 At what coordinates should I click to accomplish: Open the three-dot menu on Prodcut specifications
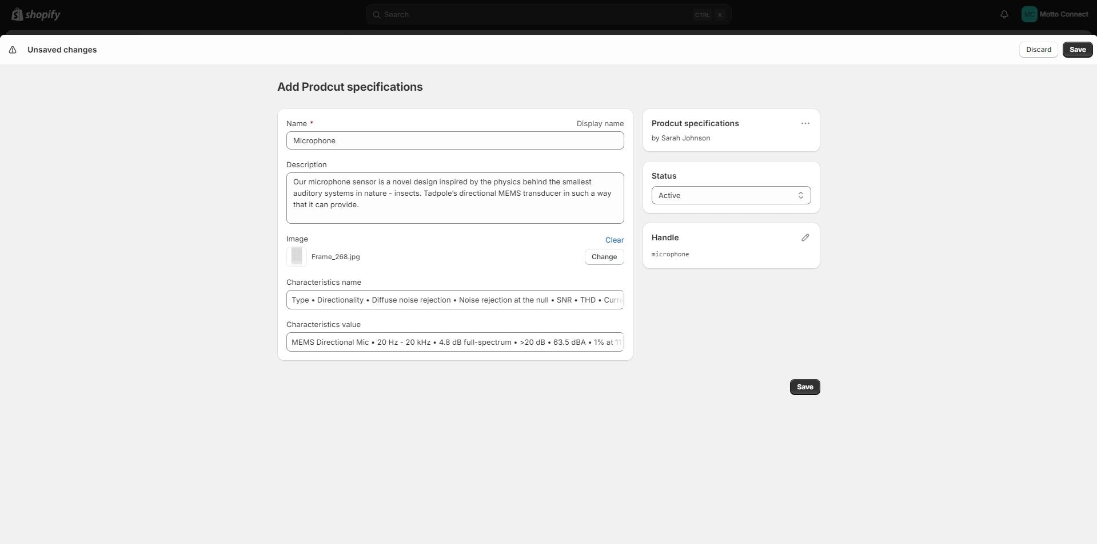pyautogui.click(x=805, y=123)
